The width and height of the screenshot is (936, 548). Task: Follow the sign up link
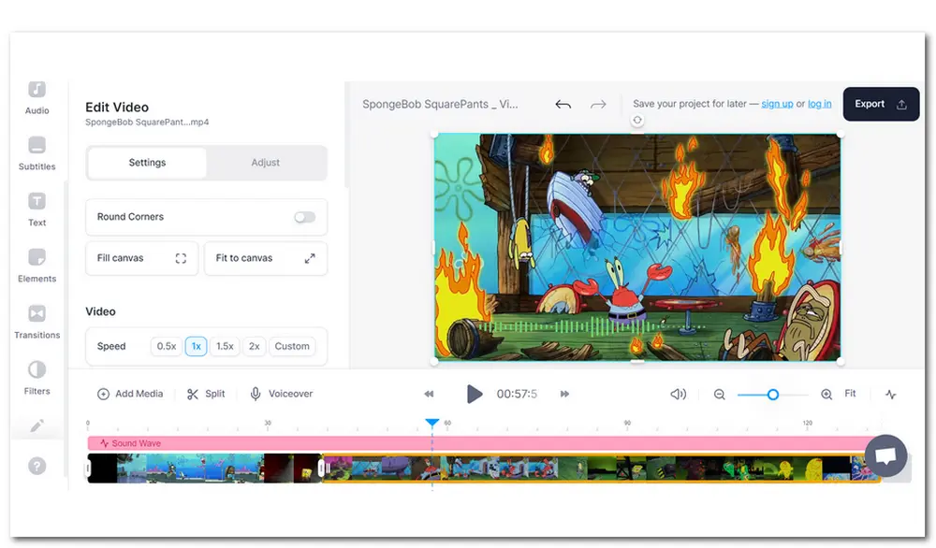(777, 104)
